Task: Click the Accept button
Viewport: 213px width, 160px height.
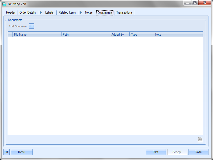Action: (x=177, y=152)
